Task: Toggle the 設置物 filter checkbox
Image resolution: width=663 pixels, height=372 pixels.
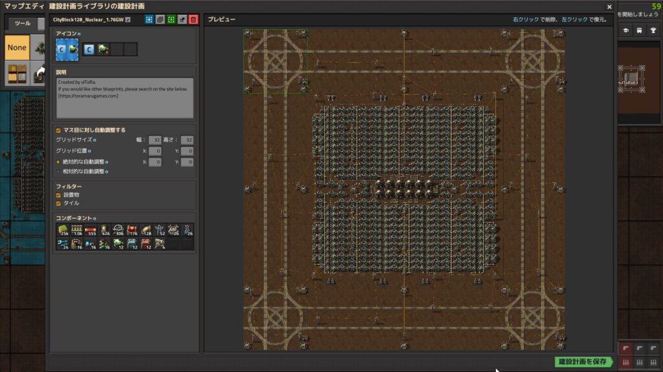Action: [x=58, y=195]
